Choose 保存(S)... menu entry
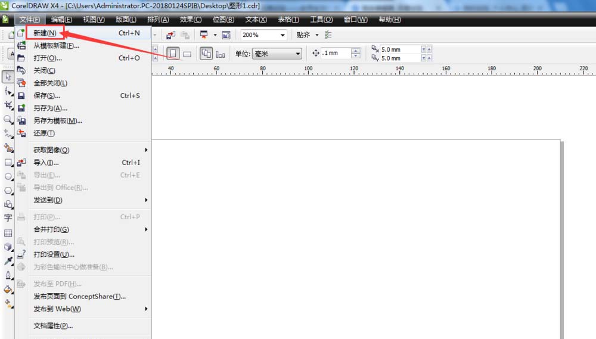 83,96
